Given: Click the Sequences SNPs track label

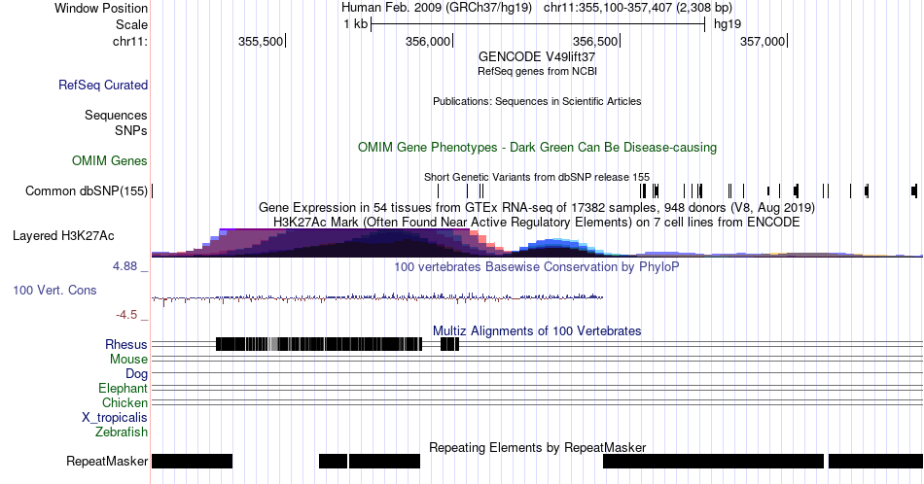Looking at the screenshot, I should point(116,122).
